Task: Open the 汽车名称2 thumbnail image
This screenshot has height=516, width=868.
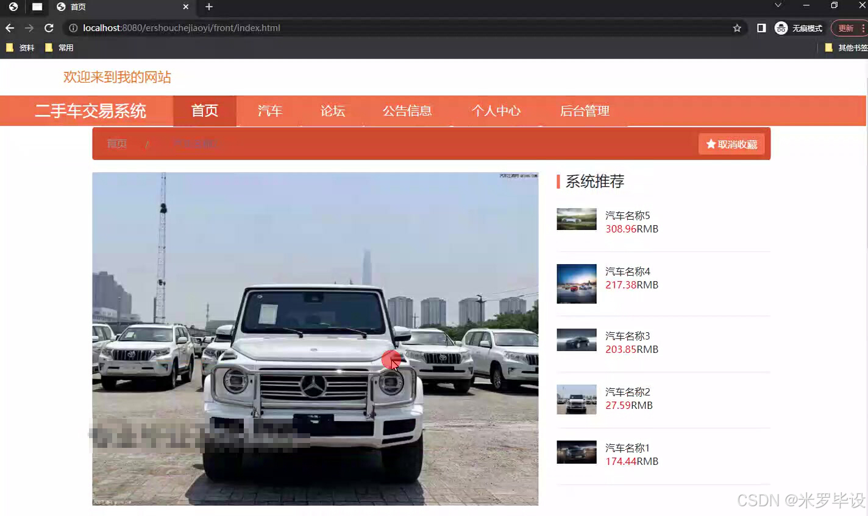Action: click(x=577, y=399)
